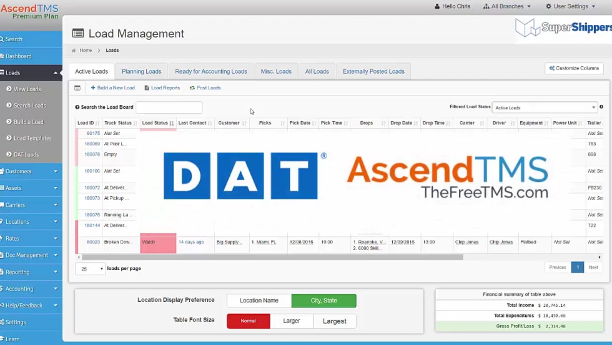
Task: Click the Home breadcrumb icon
Action: pyautogui.click(x=74, y=51)
